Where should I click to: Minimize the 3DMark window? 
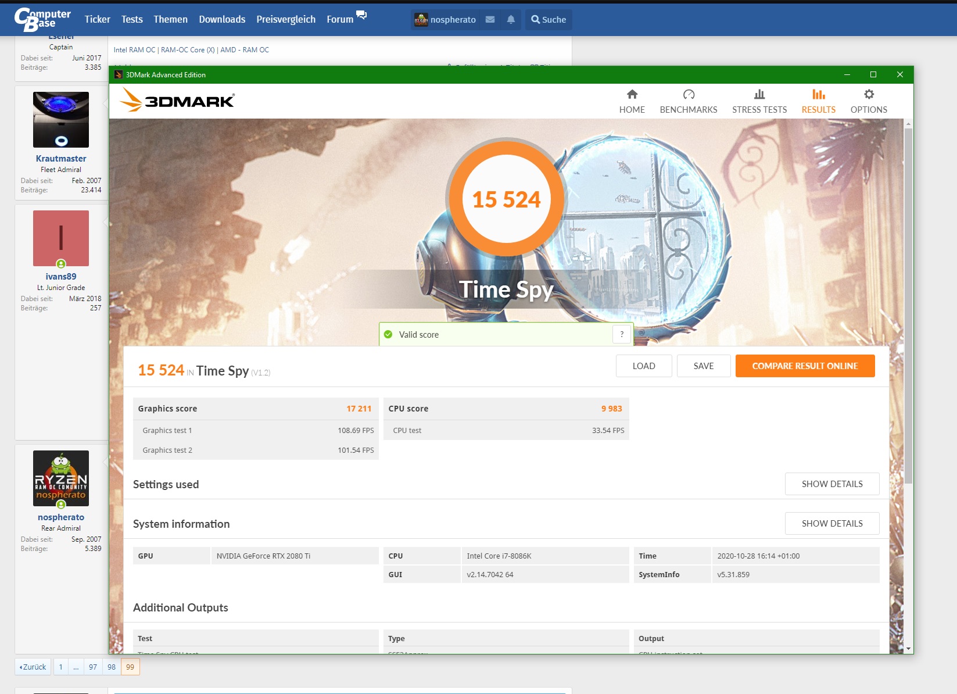(847, 74)
